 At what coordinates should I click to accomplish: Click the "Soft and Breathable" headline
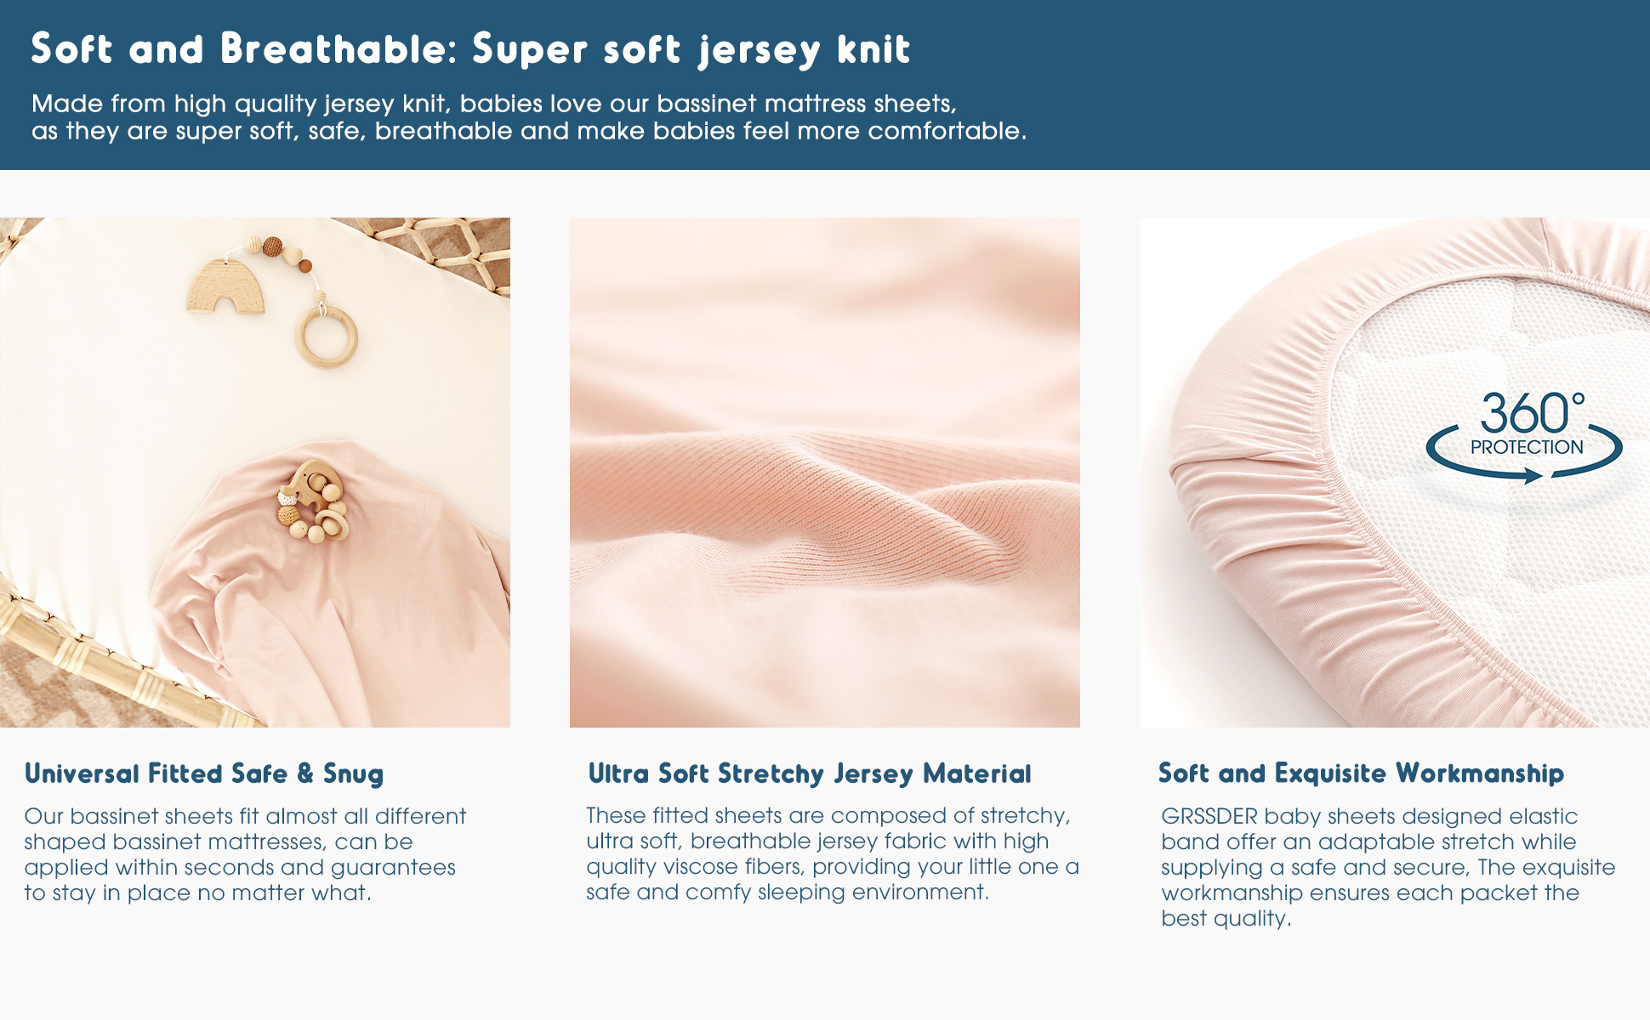(x=470, y=48)
